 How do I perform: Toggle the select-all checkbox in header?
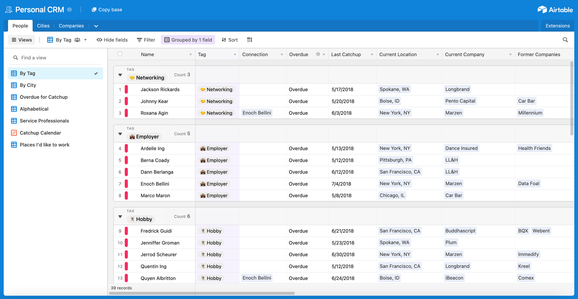[120, 54]
